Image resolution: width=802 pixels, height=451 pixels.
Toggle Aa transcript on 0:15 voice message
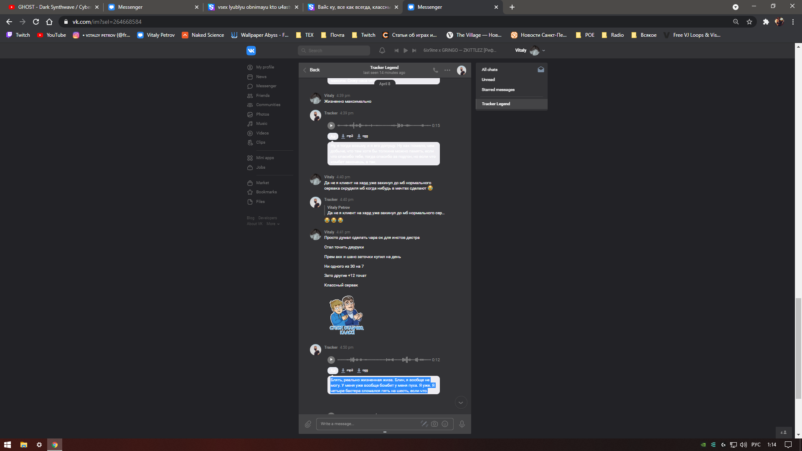[332, 136]
